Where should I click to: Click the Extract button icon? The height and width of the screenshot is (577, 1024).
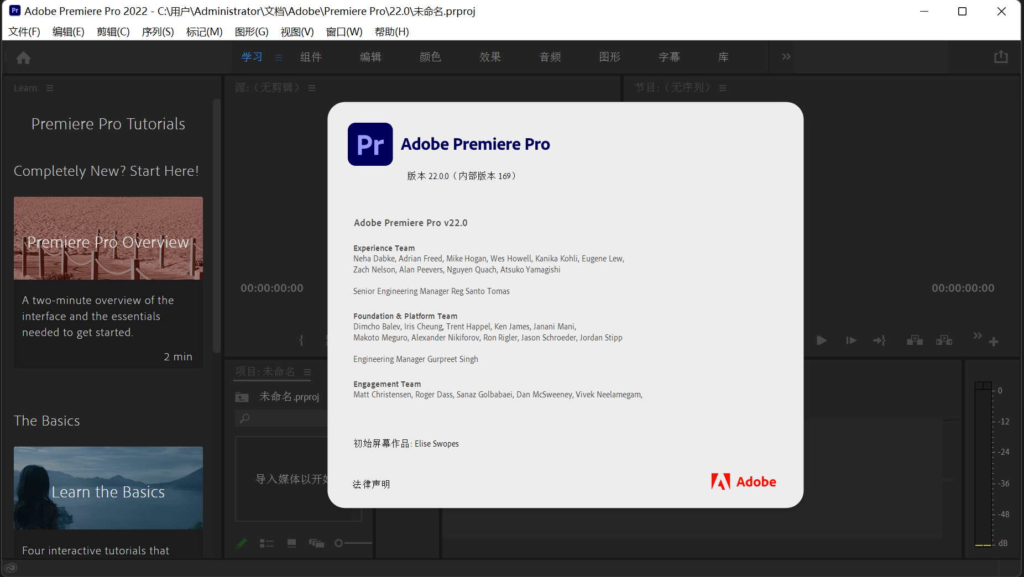944,340
